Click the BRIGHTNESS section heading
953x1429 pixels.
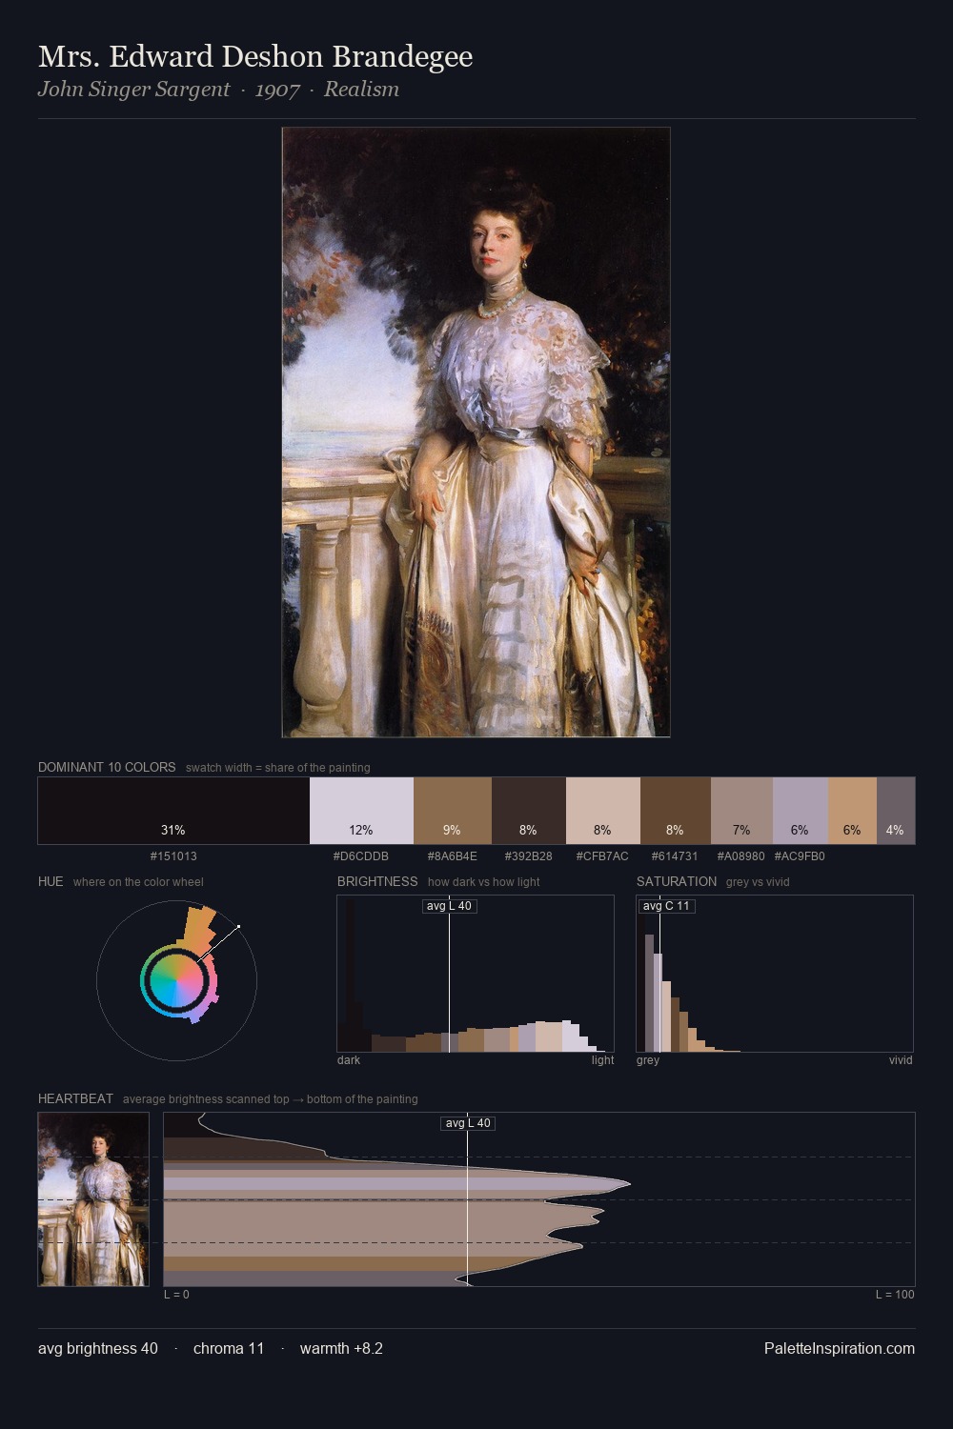(377, 881)
